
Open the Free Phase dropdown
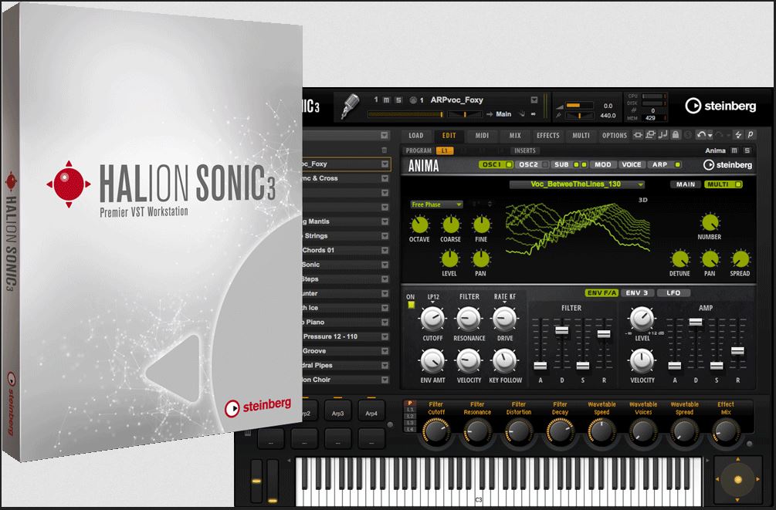click(436, 204)
